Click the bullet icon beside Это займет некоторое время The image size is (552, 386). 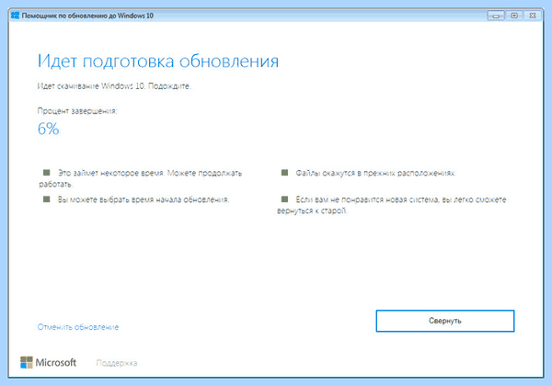click(47, 172)
